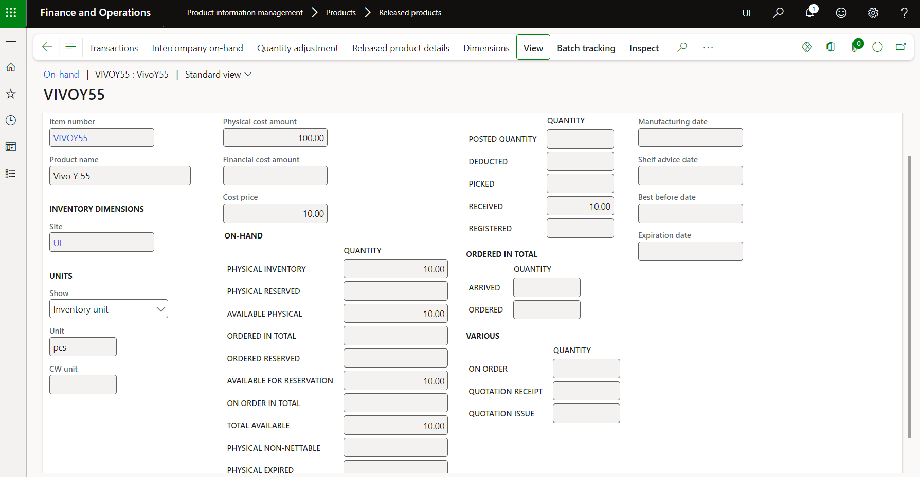Click the notifications bell icon

pyautogui.click(x=809, y=13)
